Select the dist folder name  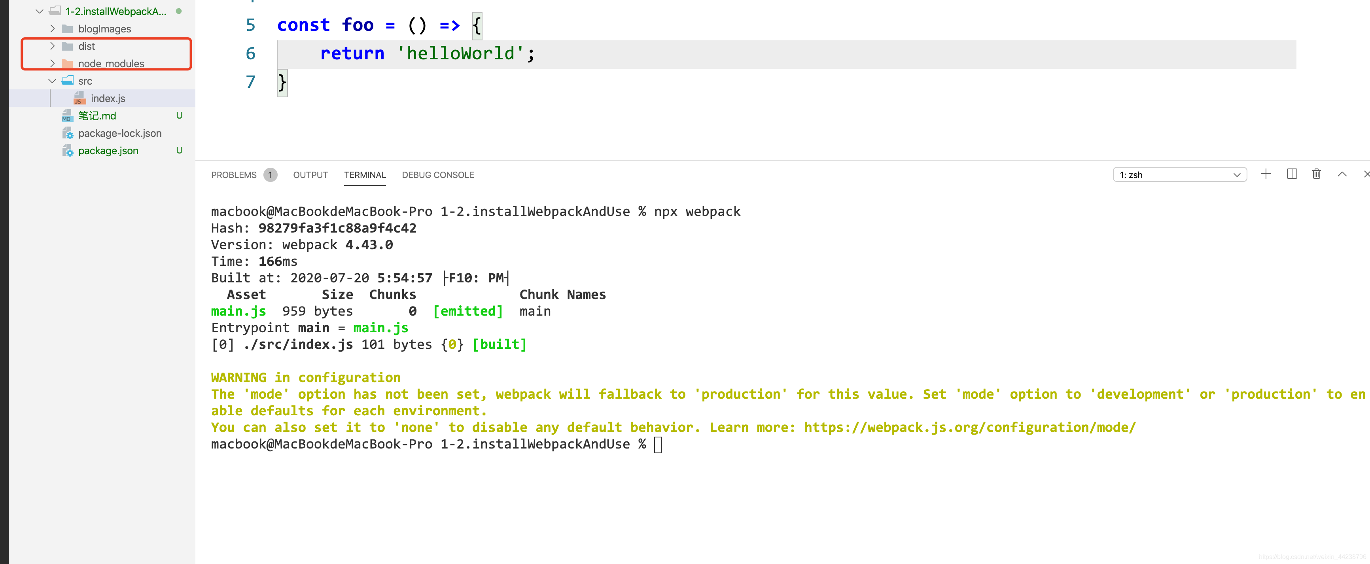(x=86, y=46)
